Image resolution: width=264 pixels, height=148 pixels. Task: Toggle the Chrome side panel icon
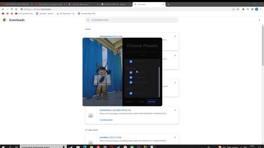click(252, 9)
